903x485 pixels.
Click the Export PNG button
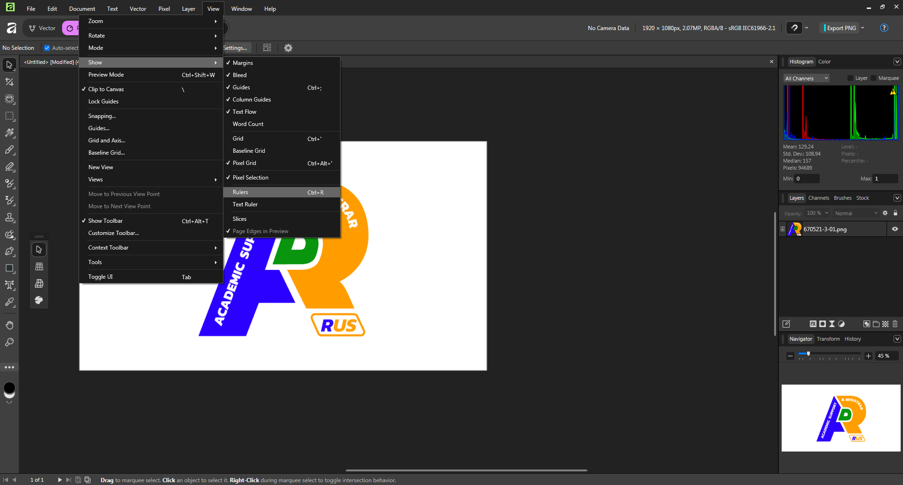pos(841,28)
